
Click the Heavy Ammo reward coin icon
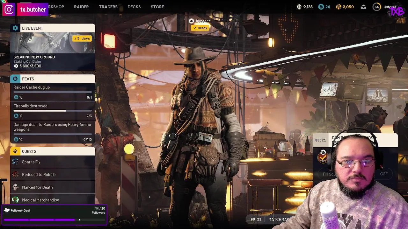(16, 139)
